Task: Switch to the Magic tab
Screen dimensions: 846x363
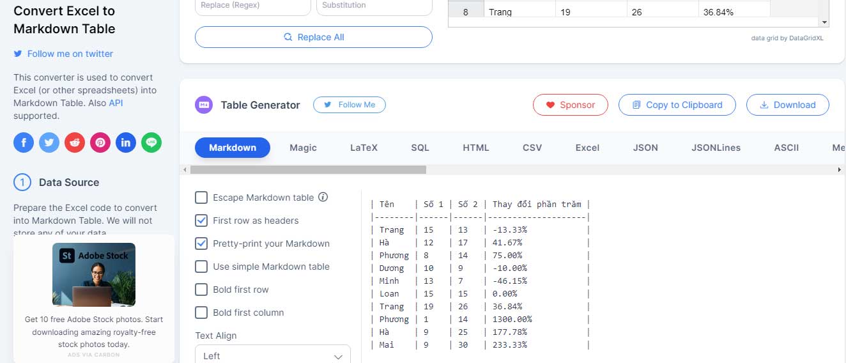Action: click(303, 148)
